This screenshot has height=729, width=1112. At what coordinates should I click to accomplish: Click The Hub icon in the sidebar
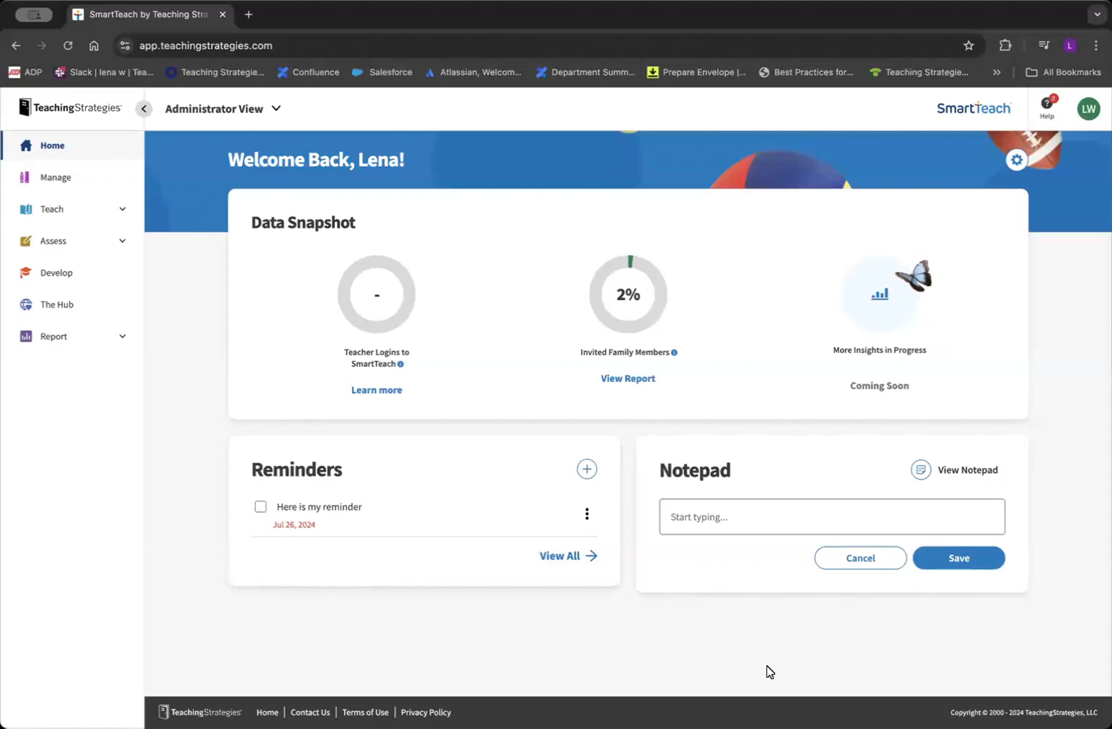pyautogui.click(x=25, y=304)
